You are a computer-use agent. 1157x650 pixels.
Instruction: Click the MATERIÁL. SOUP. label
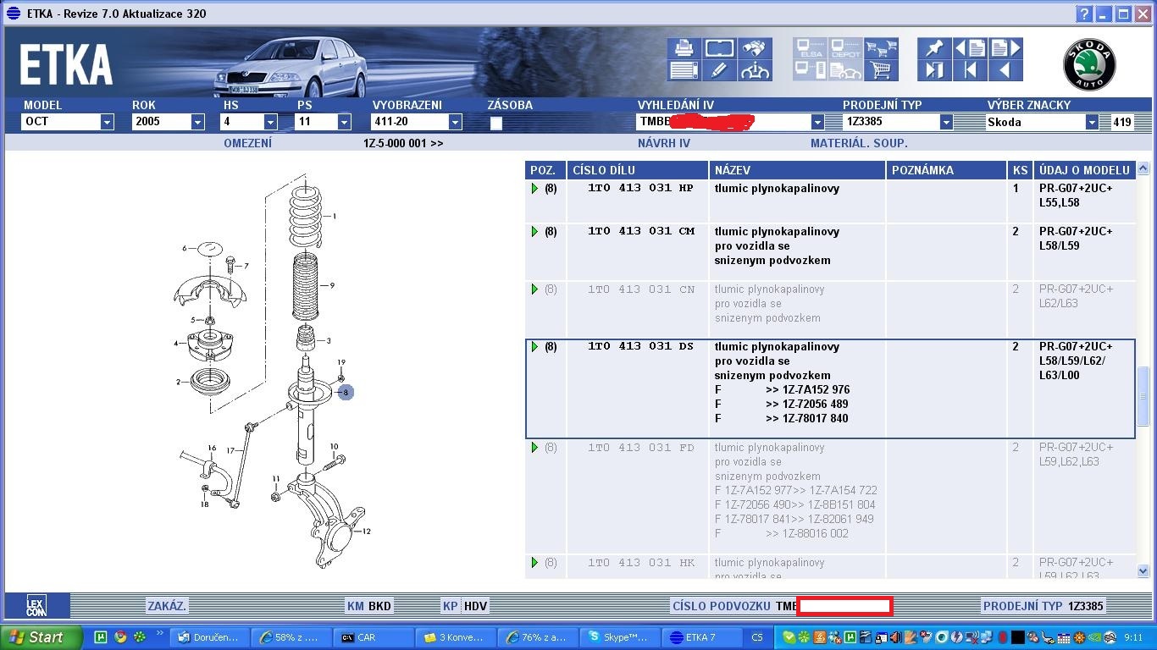coord(858,143)
